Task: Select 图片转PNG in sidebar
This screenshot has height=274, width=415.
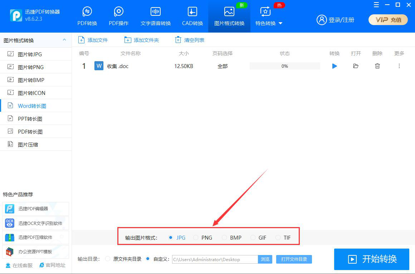Action: click(x=36, y=67)
